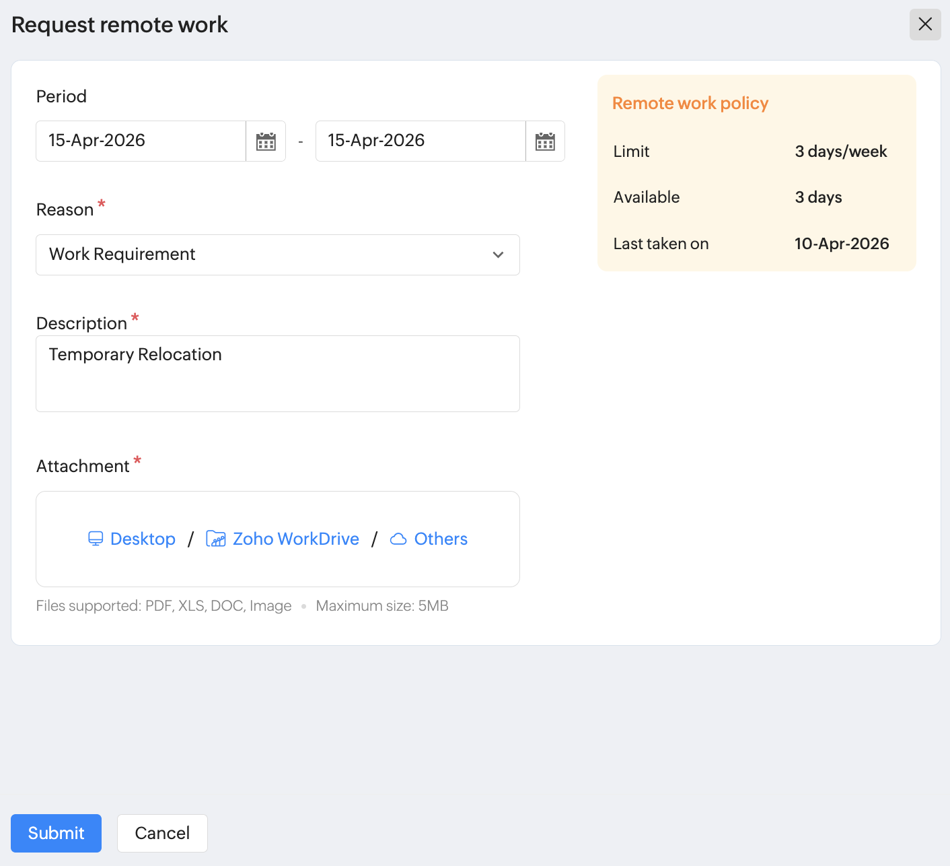Image resolution: width=950 pixels, height=866 pixels.
Task: Focus the start date 15-Apr-2026 field
Action: pos(141,141)
